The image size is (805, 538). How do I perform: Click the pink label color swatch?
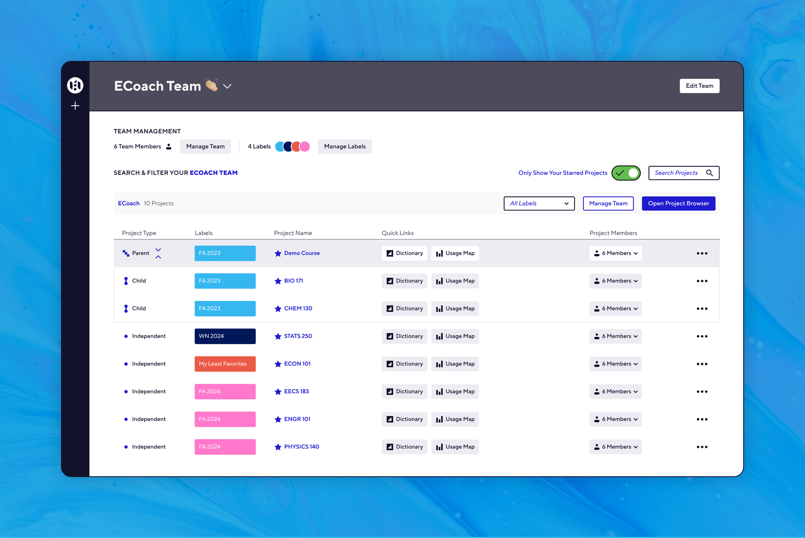tap(305, 147)
